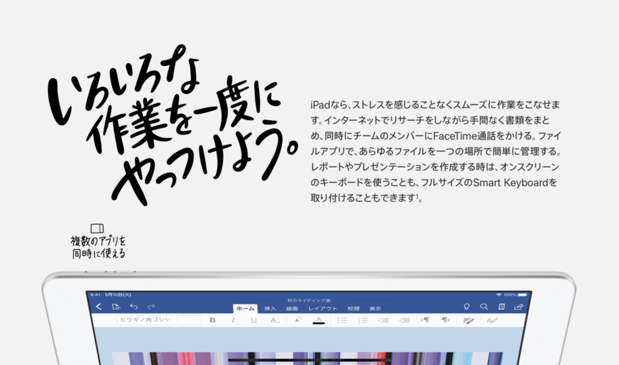
Task: Click the share icon
Action: point(519,306)
